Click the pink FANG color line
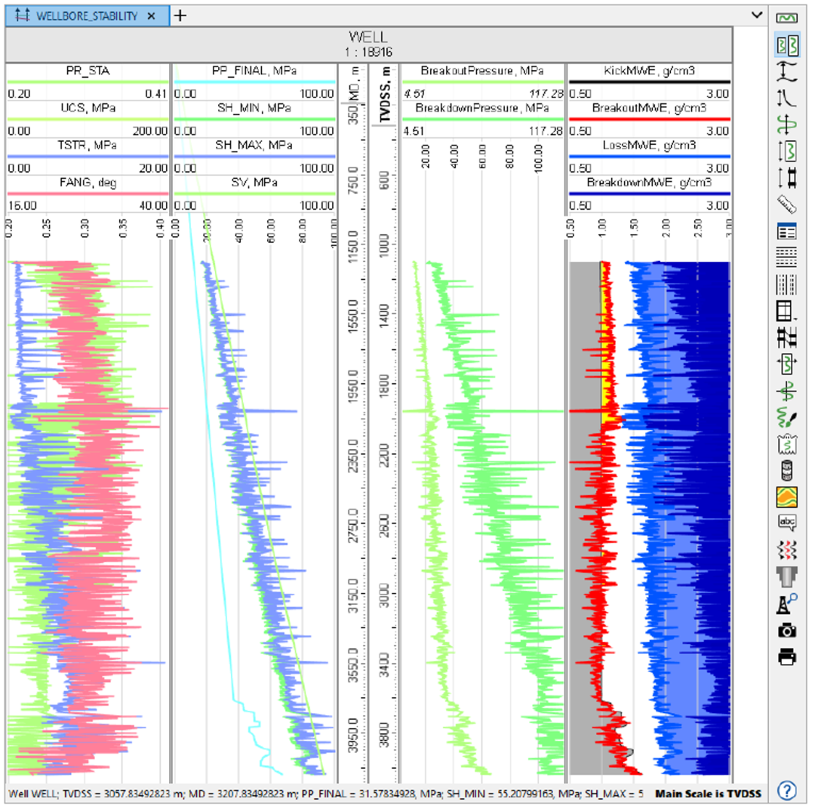The width and height of the screenshot is (815, 808). [88, 194]
